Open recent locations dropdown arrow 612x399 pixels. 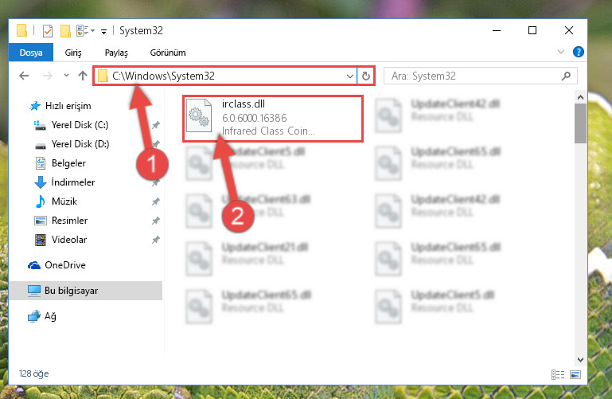[66, 76]
